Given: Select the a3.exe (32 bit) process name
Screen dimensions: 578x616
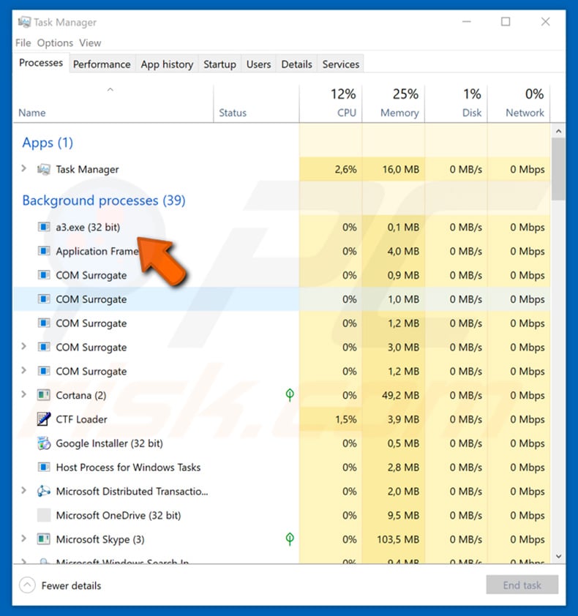Looking at the screenshot, I should pos(88,227).
